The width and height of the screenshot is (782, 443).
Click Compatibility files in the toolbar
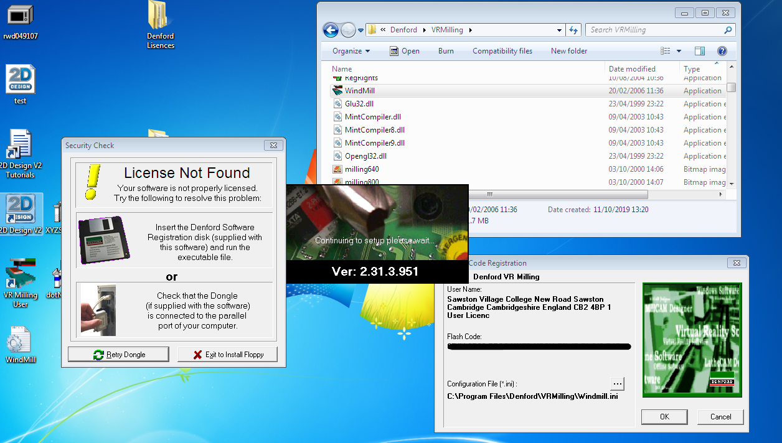(x=502, y=51)
